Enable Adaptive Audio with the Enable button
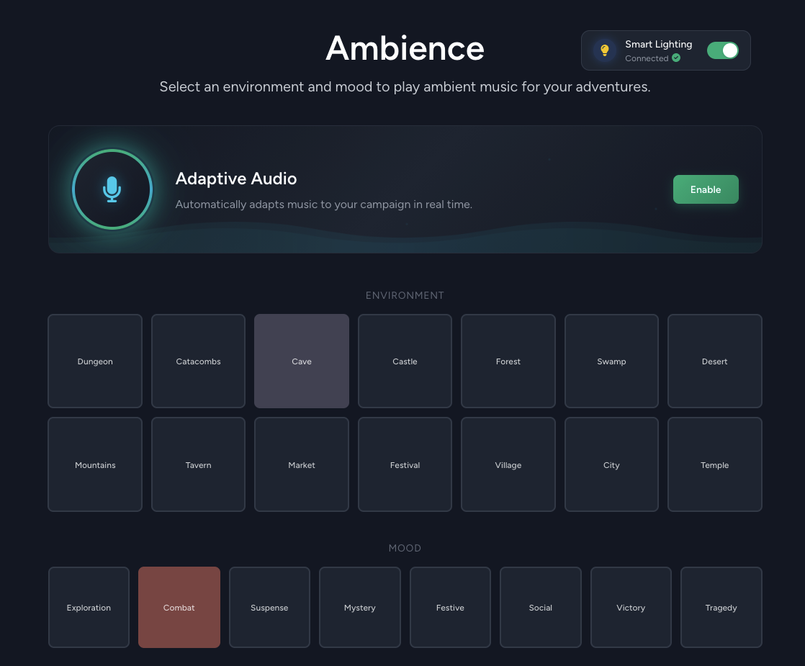Viewport: 805px width, 666px height. (706, 189)
